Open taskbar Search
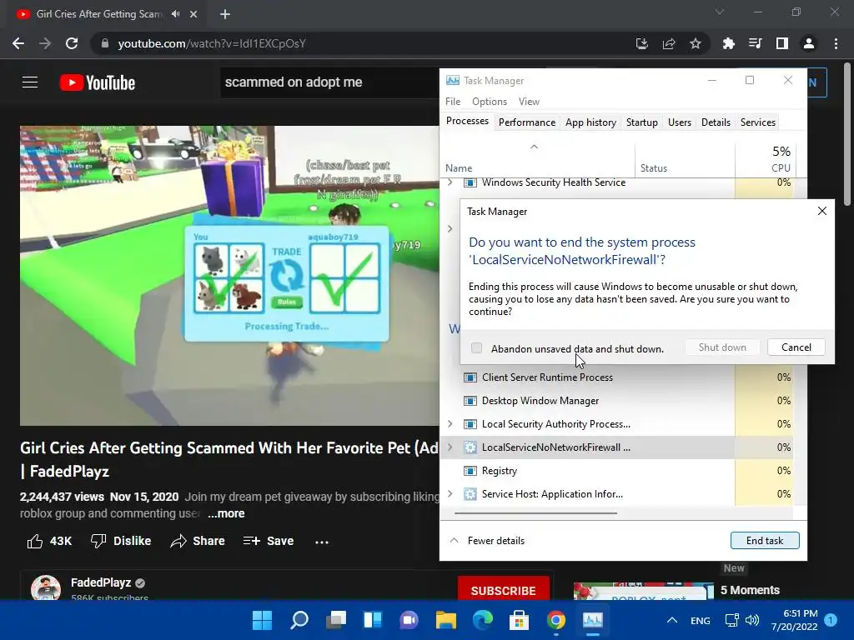 click(299, 620)
